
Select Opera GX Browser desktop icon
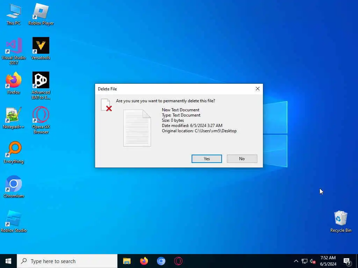41,120
